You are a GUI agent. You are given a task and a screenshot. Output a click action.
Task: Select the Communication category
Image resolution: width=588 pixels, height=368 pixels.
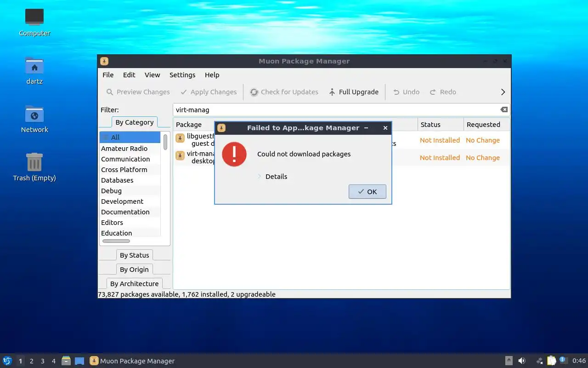(x=130, y=159)
